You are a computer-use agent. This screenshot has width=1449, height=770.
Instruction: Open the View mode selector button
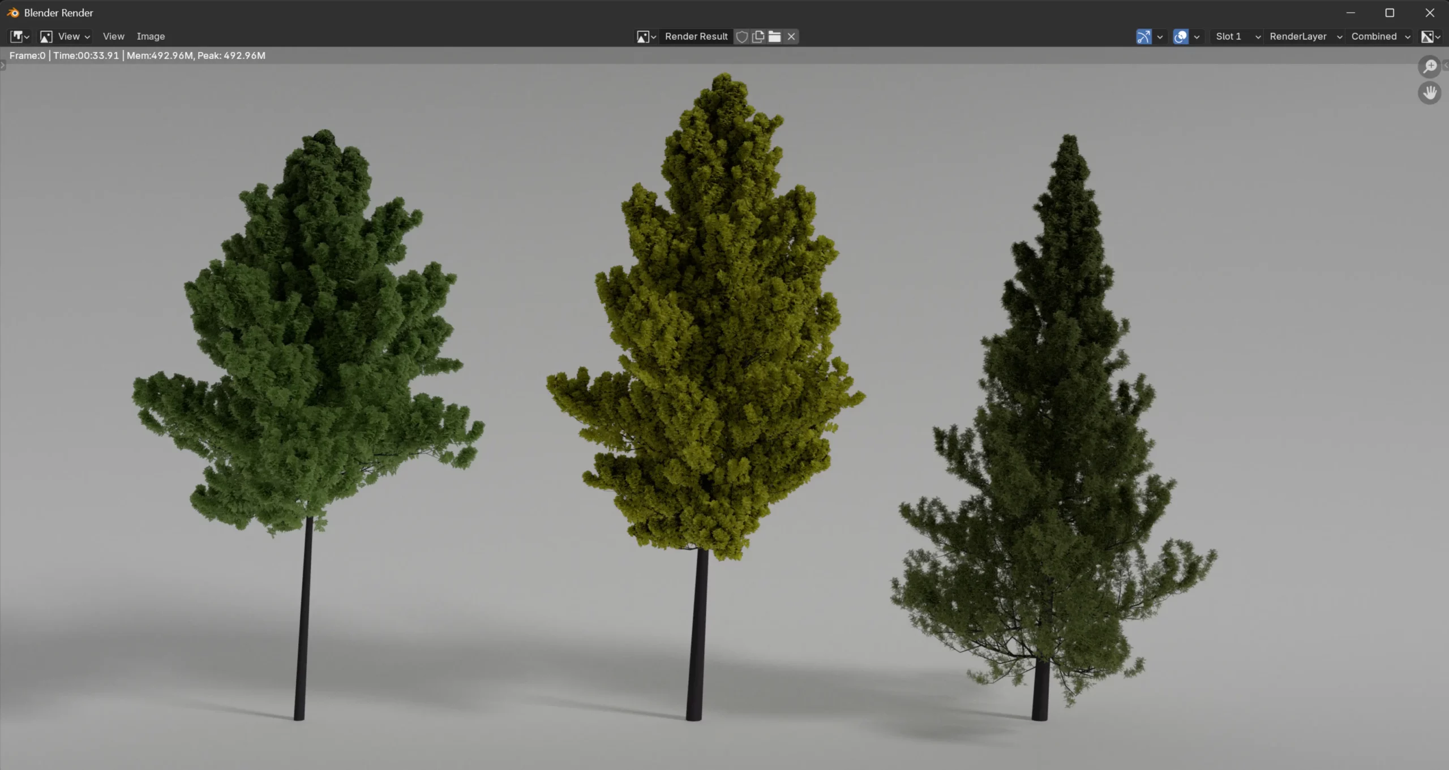[65, 36]
